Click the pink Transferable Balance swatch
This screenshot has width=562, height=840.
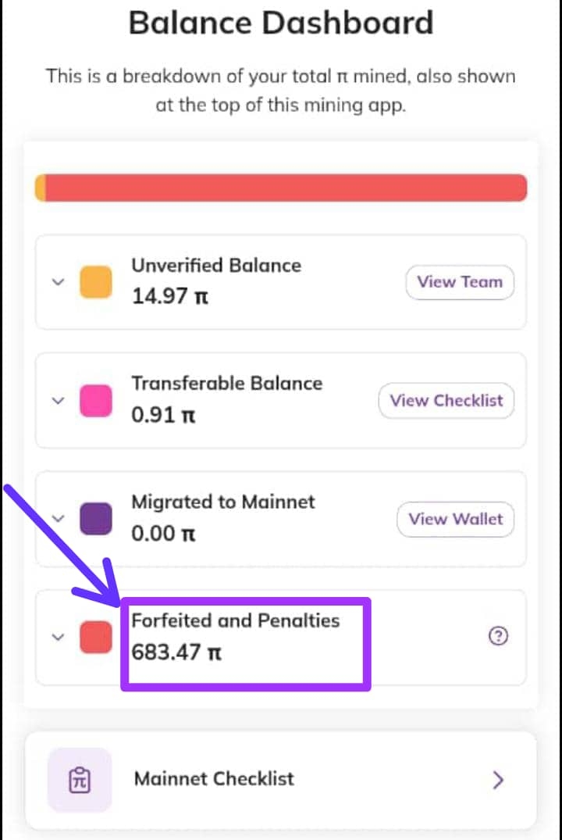95,400
